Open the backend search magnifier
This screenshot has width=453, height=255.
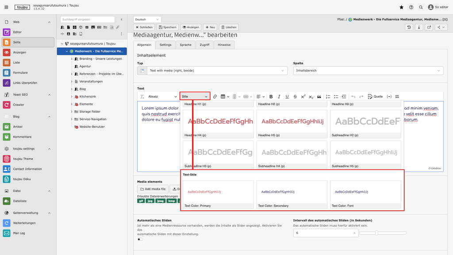421,7
